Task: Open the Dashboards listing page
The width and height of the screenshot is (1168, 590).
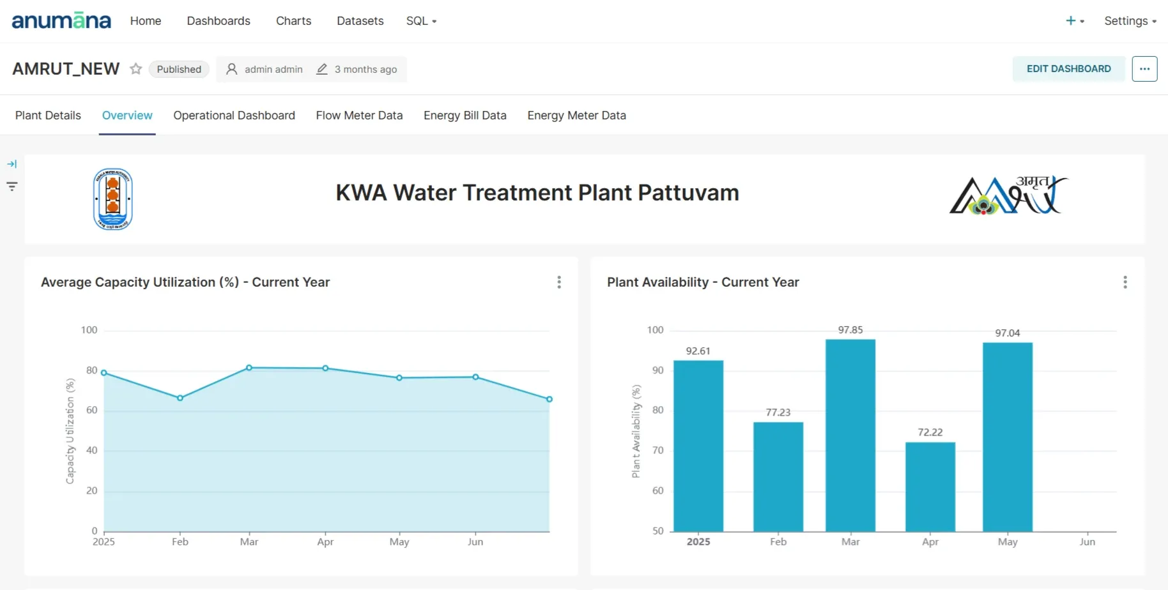Action: pos(219,20)
